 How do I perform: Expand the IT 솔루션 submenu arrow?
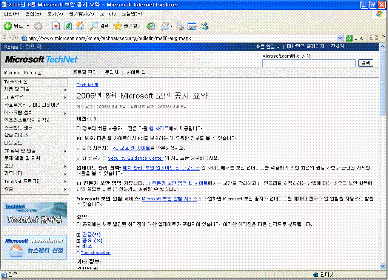click(65, 97)
